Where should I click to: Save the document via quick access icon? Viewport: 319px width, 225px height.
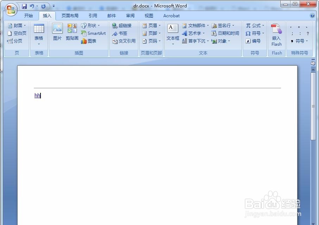coord(24,6)
